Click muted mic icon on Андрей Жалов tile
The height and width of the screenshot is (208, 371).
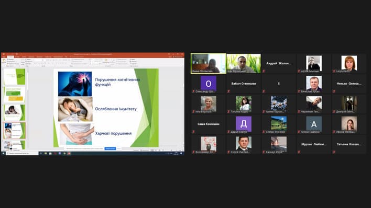[x=264, y=71]
